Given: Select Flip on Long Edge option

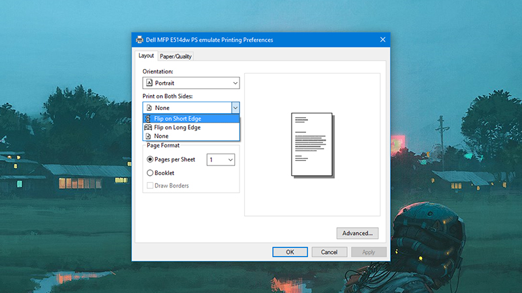Looking at the screenshot, I should (191, 127).
